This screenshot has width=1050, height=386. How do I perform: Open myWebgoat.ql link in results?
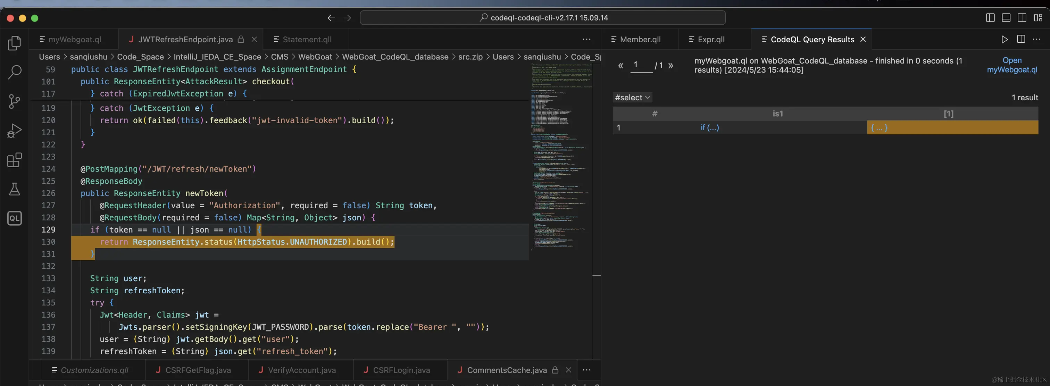click(1012, 65)
